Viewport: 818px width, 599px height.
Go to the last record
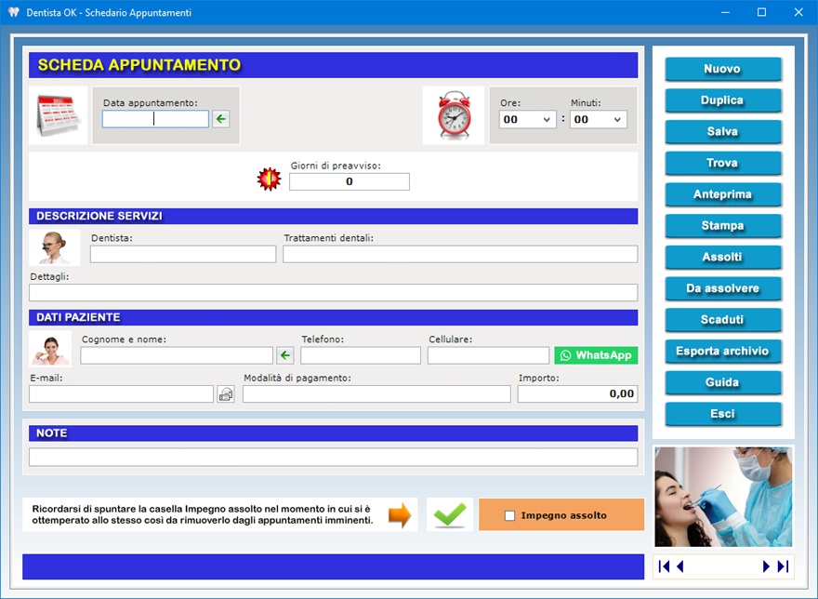coord(783,566)
